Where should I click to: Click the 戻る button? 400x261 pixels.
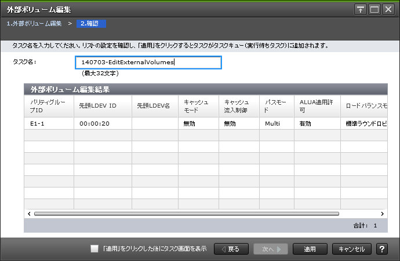231,249
